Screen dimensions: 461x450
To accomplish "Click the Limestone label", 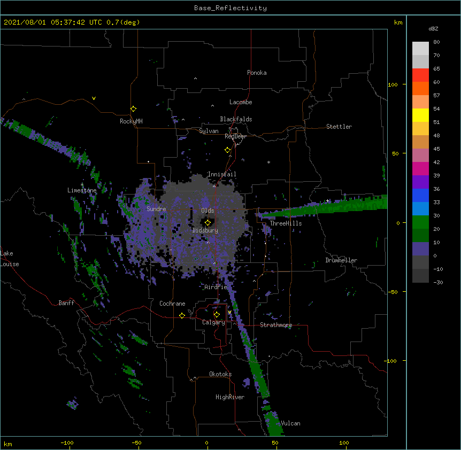I will point(82,190).
